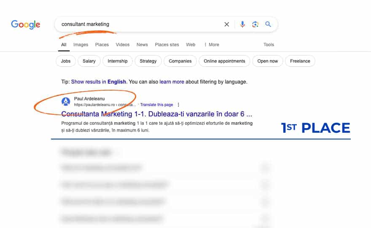Viewport: 371px width, 228px height.
Task: Apply the Strategy filter chip
Action: tap(148, 61)
